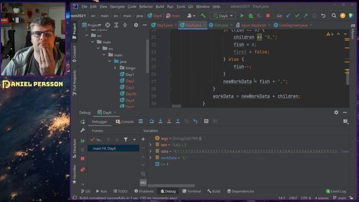Expand the workData variable
Image resolution: width=359 pixels, height=202 pixels.
click(150, 158)
